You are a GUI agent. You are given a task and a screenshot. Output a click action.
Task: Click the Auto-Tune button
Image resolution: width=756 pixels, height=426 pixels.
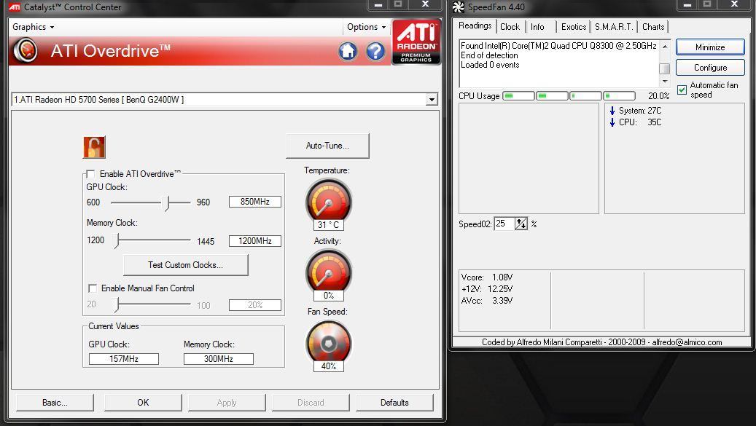click(x=327, y=146)
